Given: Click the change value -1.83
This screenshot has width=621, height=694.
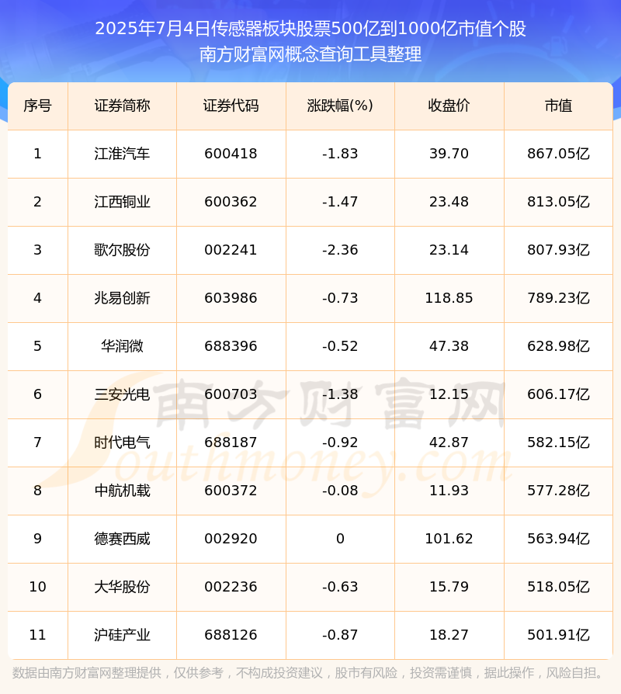Looking at the screenshot, I should pyautogui.click(x=340, y=154).
